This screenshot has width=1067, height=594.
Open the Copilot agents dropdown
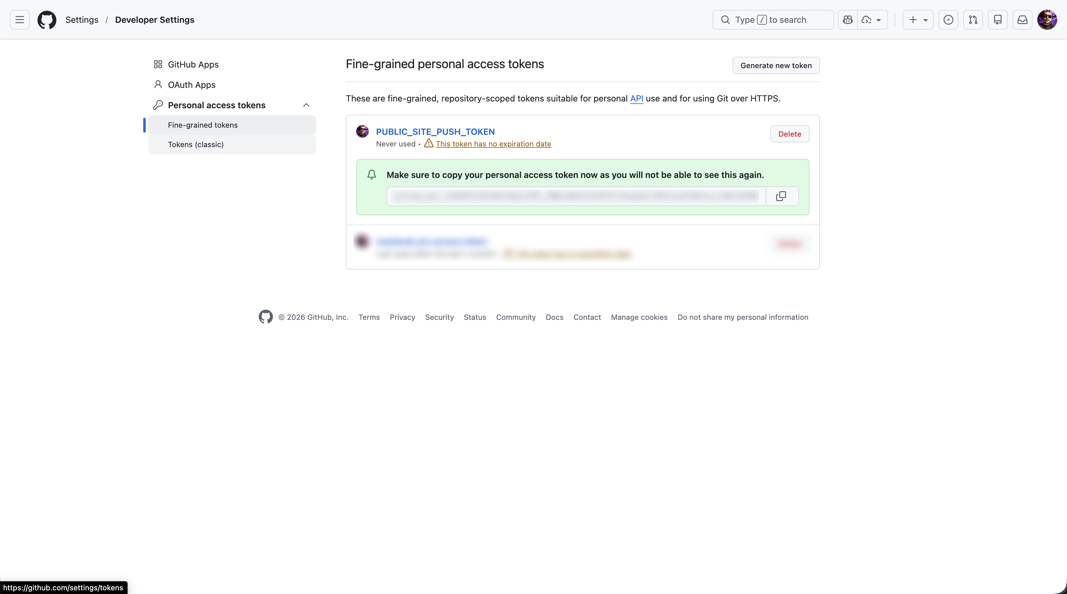pyautogui.click(x=872, y=20)
